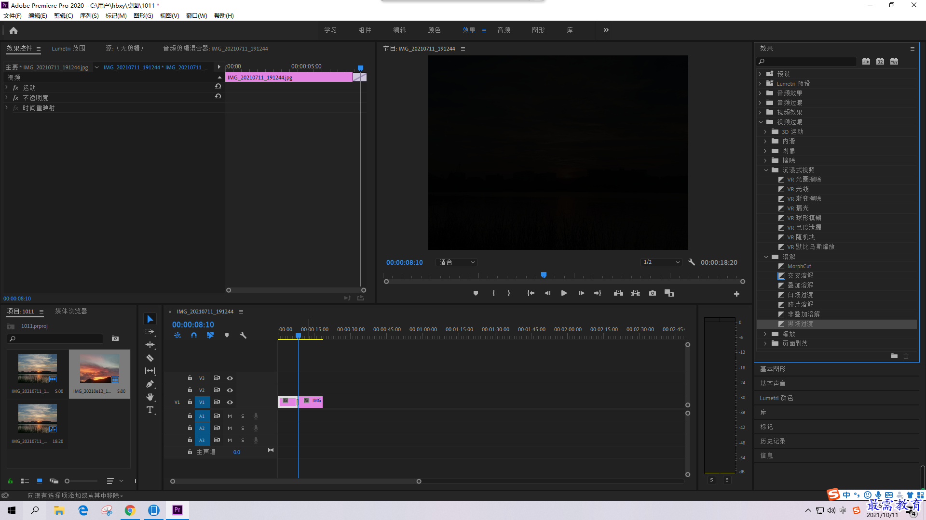Click the Effects panel search field
The height and width of the screenshot is (520, 926).
807,61
